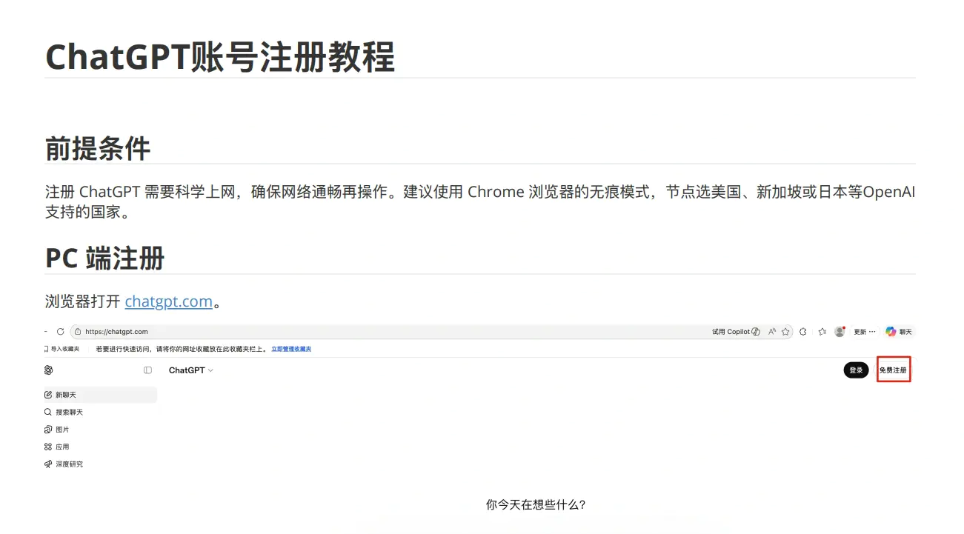
Task: Click the PC 端注册 heading
Action: (x=104, y=258)
